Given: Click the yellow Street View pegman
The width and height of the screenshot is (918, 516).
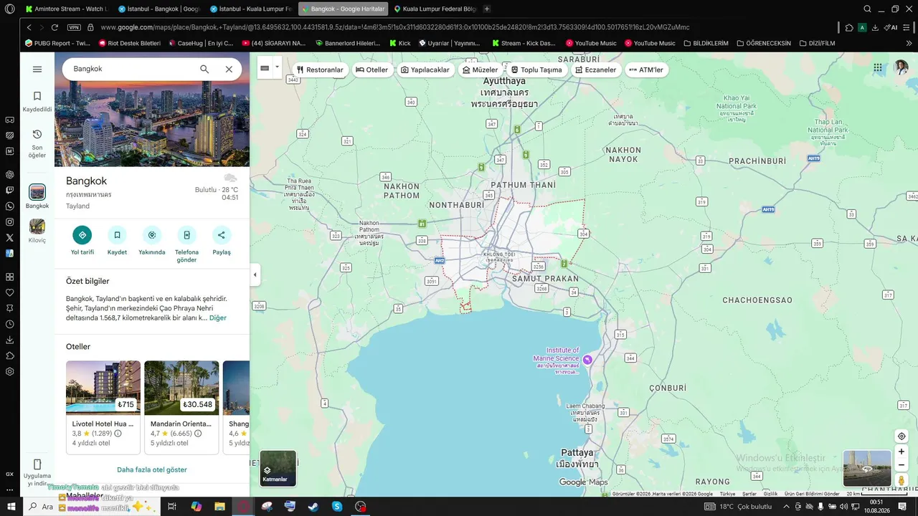Looking at the screenshot, I should click(902, 479).
